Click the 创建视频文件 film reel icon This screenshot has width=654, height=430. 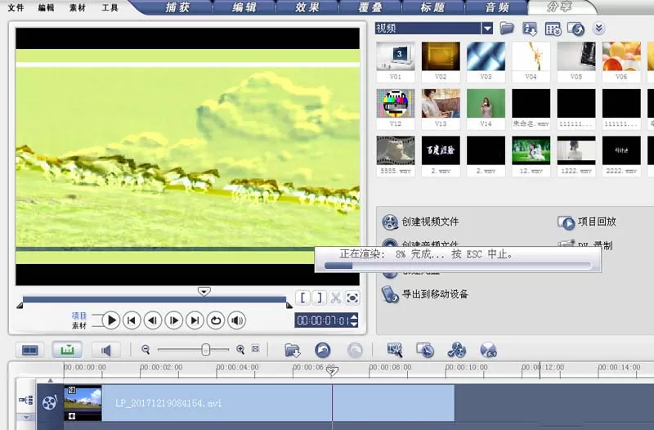pos(390,222)
